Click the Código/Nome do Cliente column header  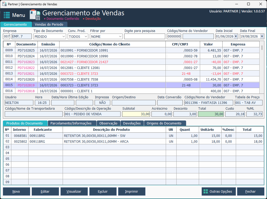pyautogui.click(x=112, y=44)
